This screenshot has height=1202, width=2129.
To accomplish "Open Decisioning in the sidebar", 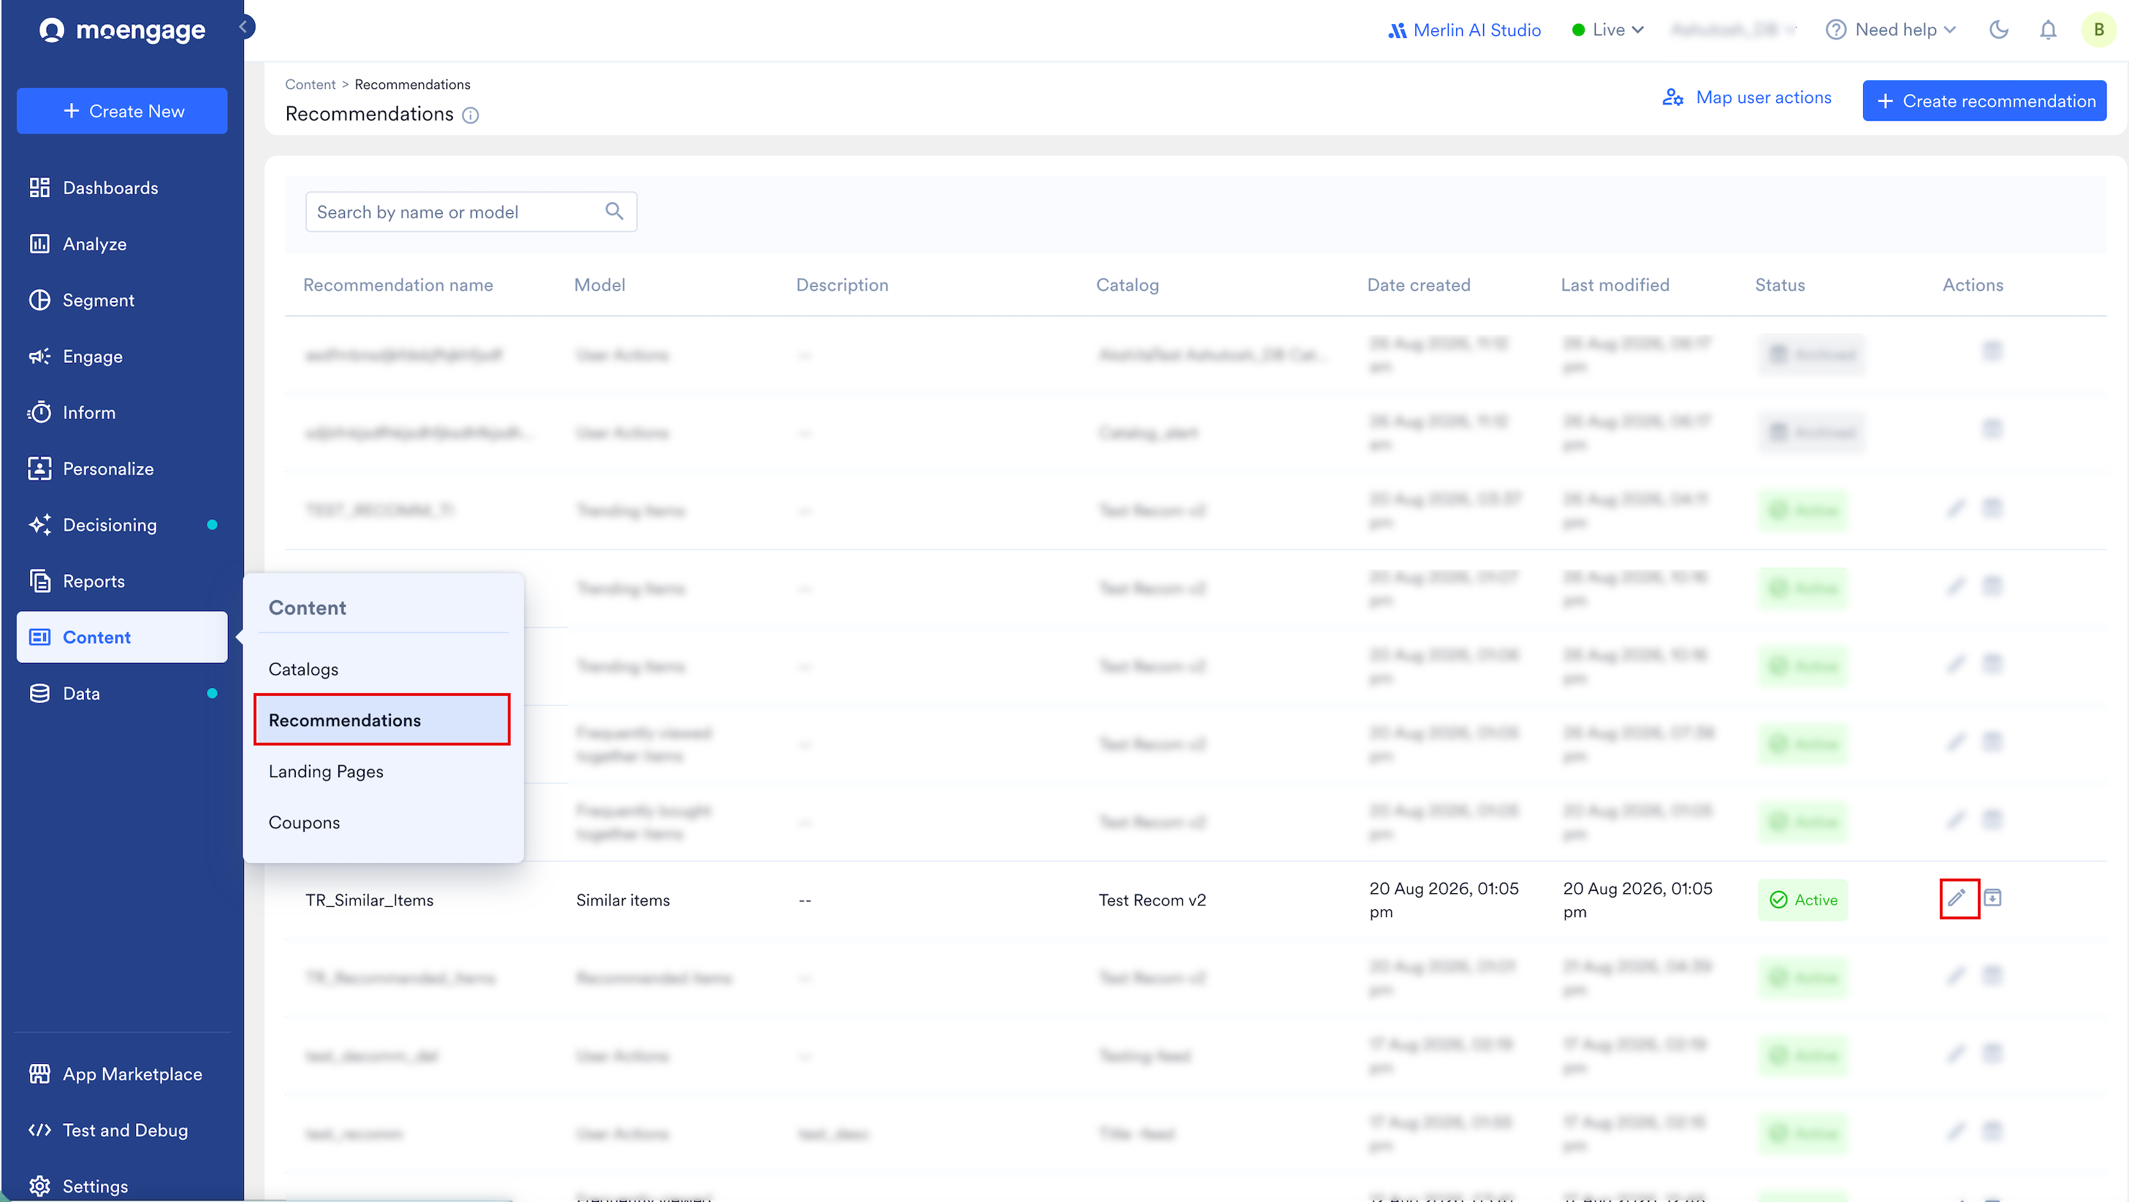I will [122, 524].
